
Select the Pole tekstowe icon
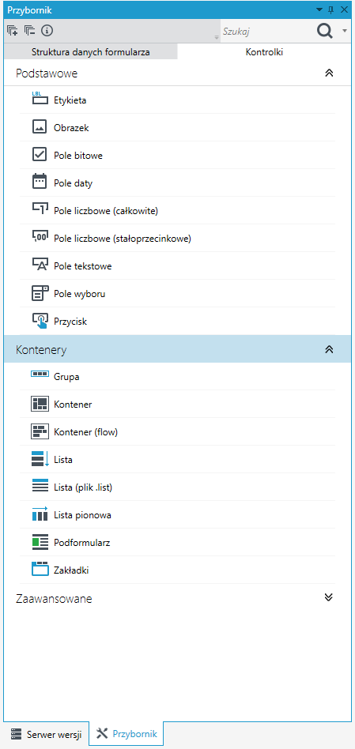[x=40, y=265]
